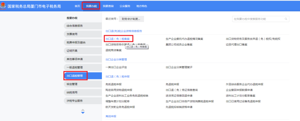
Task: Click the sidebar scroll-up arrow
Action: [83, 110]
